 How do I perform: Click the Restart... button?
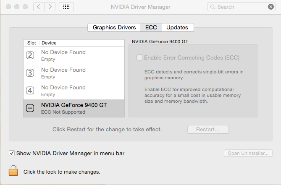tap(208, 129)
